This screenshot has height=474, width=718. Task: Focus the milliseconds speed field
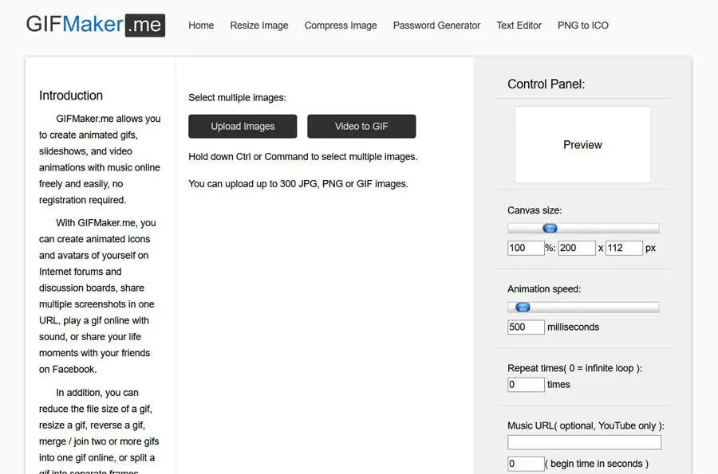tap(525, 327)
